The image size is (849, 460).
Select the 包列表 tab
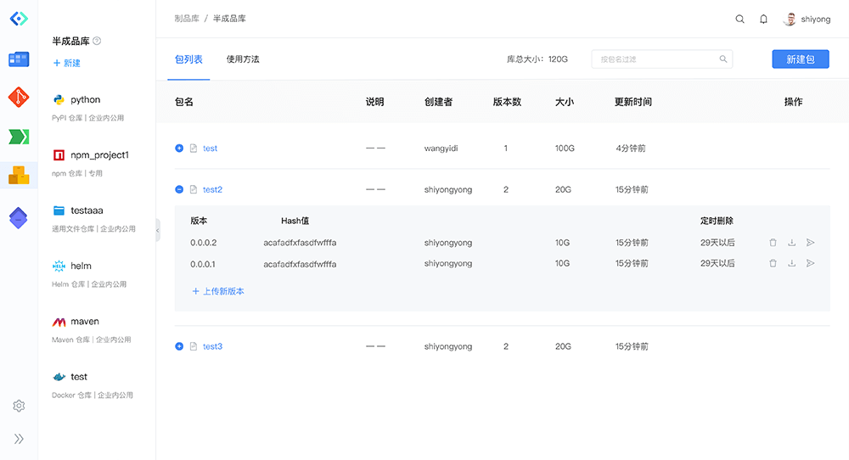(x=188, y=59)
